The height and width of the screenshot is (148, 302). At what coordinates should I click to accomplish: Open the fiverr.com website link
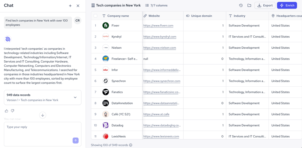point(158,26)
